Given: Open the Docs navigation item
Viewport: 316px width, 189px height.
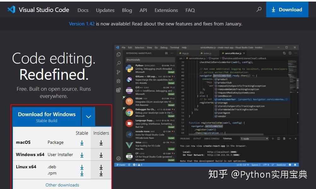Looking at the screenshot, I should coord(83,10).
